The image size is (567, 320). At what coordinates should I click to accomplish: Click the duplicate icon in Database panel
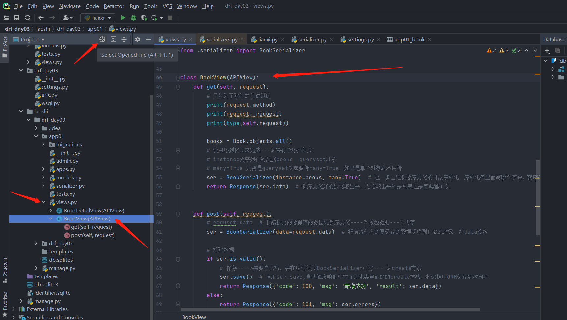pos(558,51)
